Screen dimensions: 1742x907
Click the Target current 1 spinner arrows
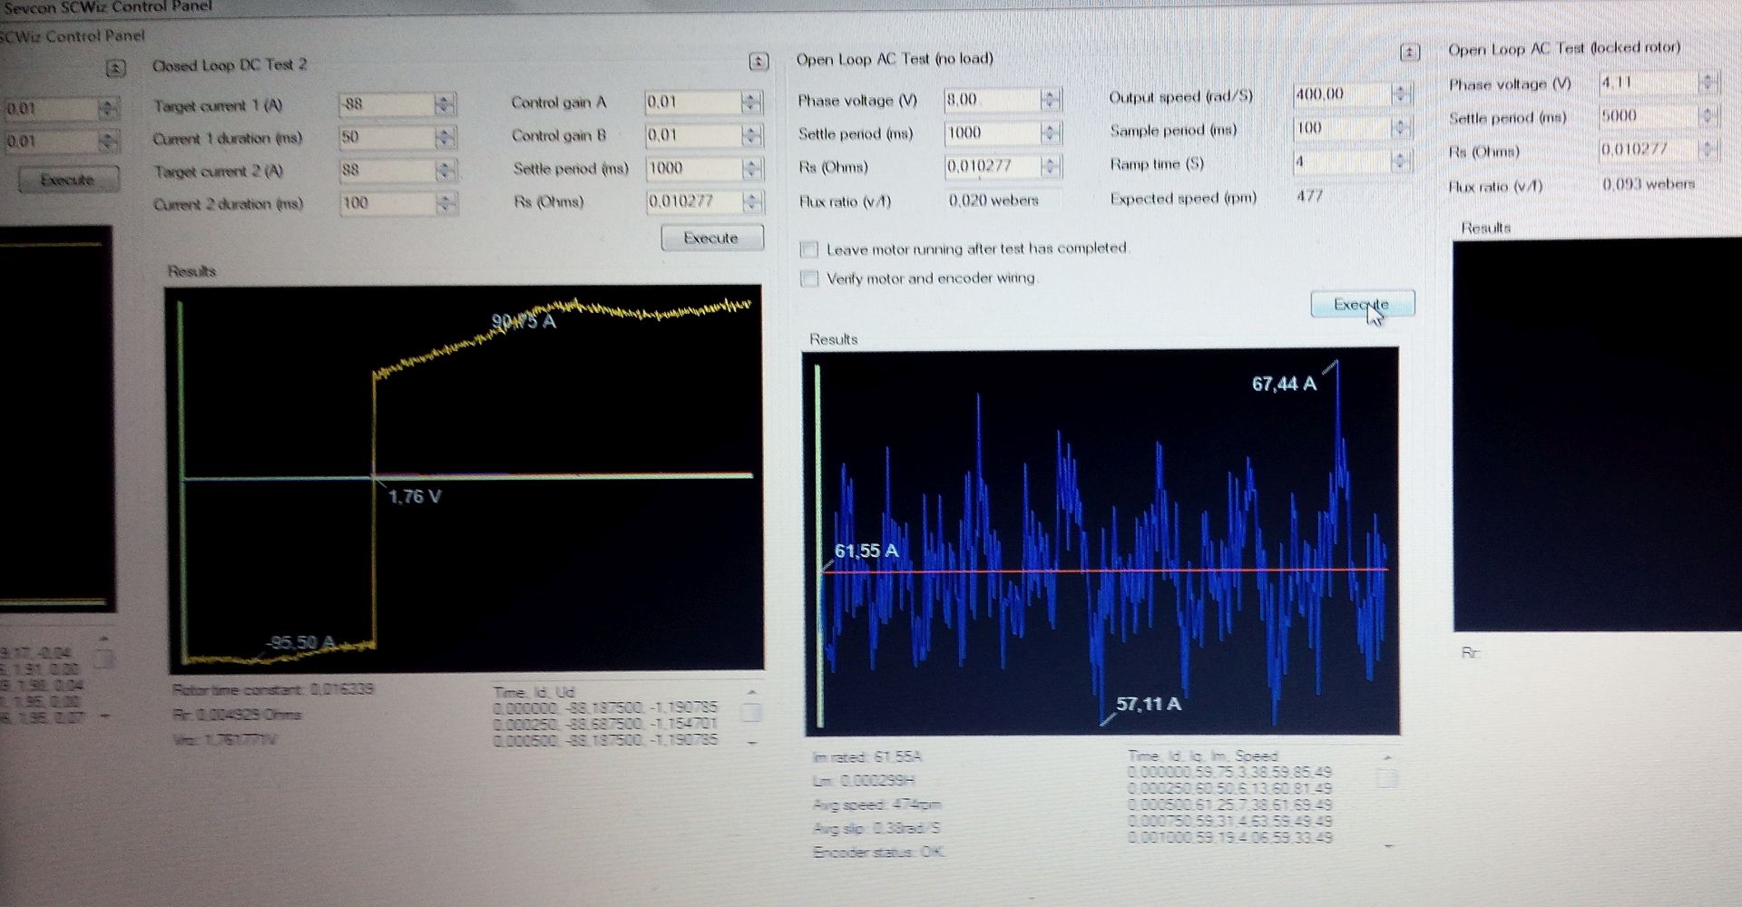pos(445,104)
